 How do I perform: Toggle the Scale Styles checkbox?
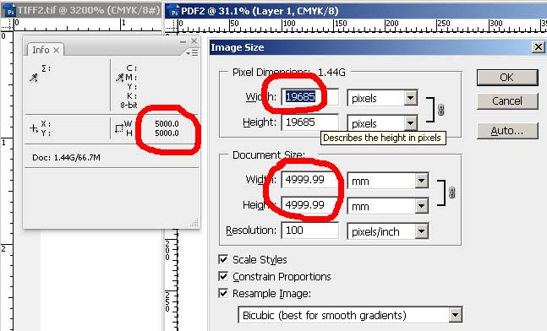(x=223, y=259)
